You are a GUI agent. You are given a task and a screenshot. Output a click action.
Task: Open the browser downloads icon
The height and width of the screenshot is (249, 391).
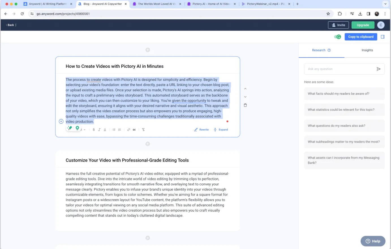tap(360, 14)
